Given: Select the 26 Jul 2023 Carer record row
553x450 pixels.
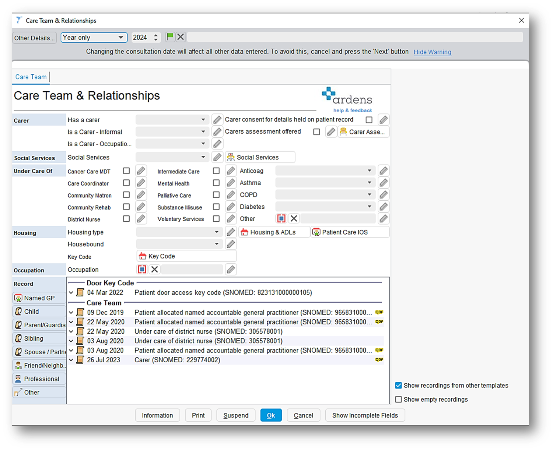Looking at the screenshot, I should [x=226, y=360].
